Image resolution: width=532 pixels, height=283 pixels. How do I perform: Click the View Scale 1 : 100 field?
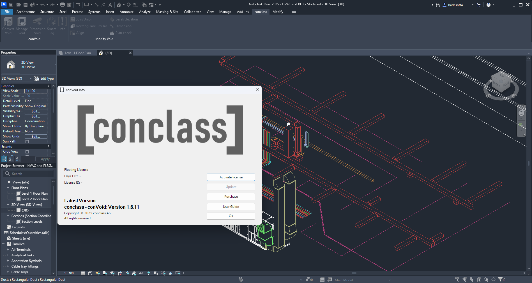coord(36,91)
